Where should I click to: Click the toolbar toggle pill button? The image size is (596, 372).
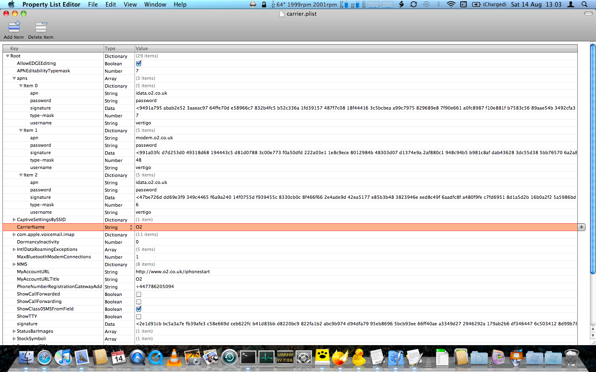pos(588,14)
